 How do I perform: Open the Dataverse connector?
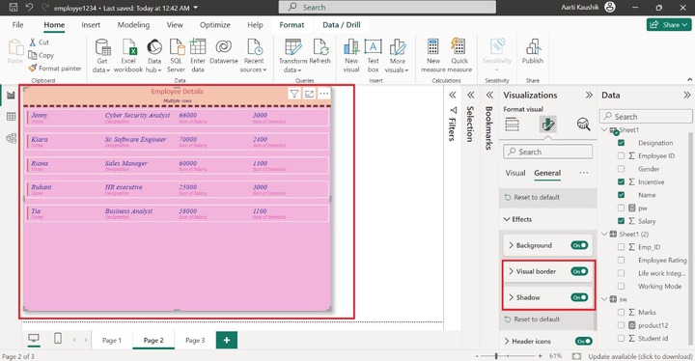pos(224,52)
